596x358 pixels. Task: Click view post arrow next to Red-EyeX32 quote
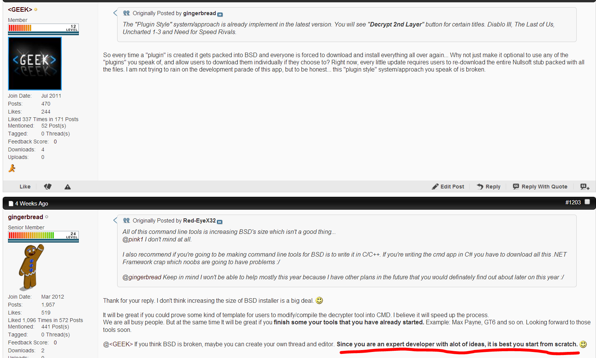(220, 222)
